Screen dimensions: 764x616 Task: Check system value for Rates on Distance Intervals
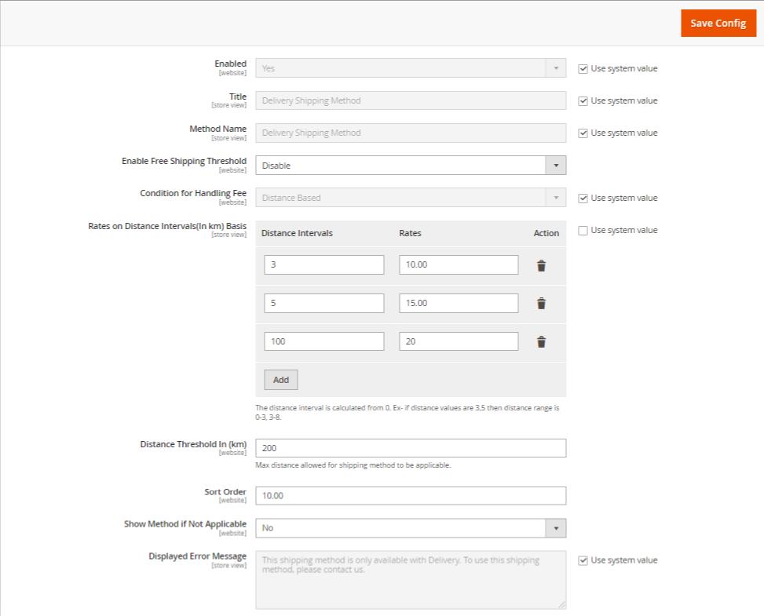pyautogui.click(x=583, y=230)
